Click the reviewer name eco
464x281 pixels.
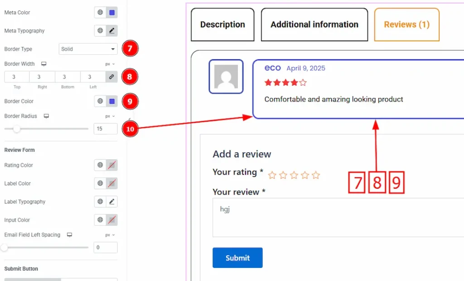[x=272, y=68]
